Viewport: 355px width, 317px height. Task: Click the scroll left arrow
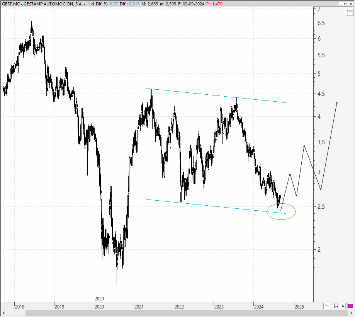3,313
